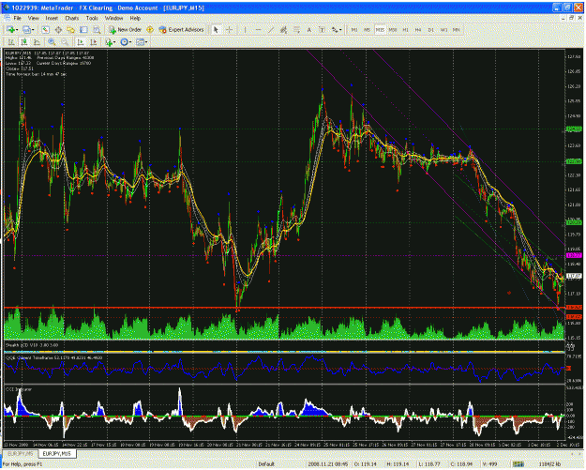Click the Periods clock icon
This screenshot has height=470, width=586.
pos(124,42)
